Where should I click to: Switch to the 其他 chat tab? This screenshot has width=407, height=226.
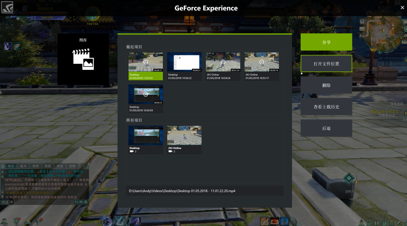[48, 166]
